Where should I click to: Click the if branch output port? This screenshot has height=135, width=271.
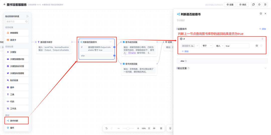coord(114,47)
